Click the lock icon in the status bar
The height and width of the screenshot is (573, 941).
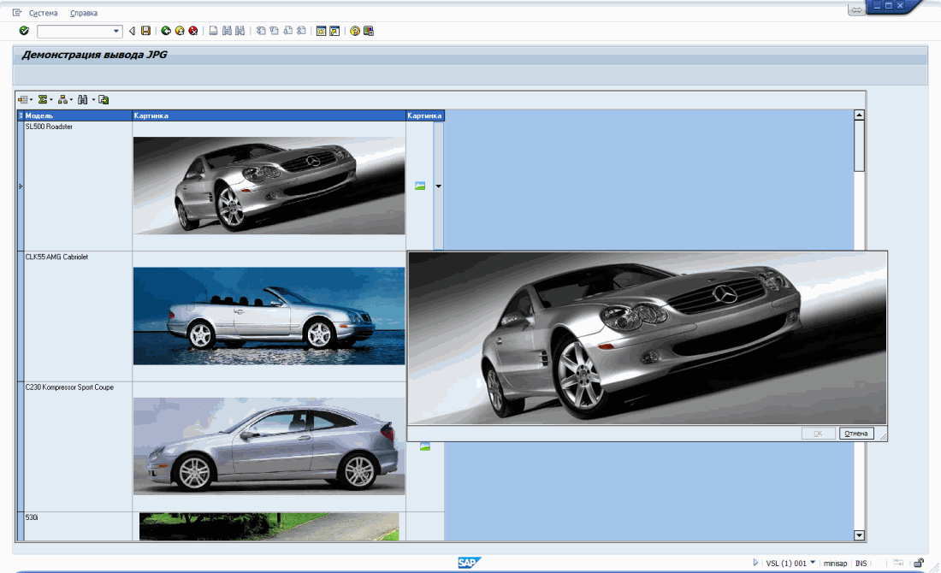tap(918, 563)
